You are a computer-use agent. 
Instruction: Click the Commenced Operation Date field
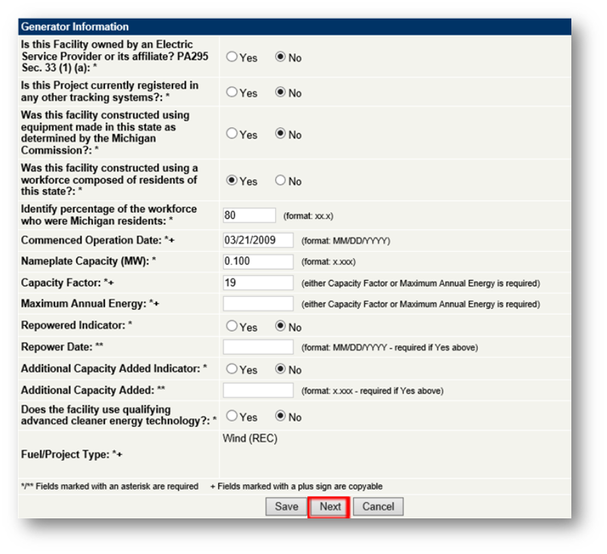258,240
